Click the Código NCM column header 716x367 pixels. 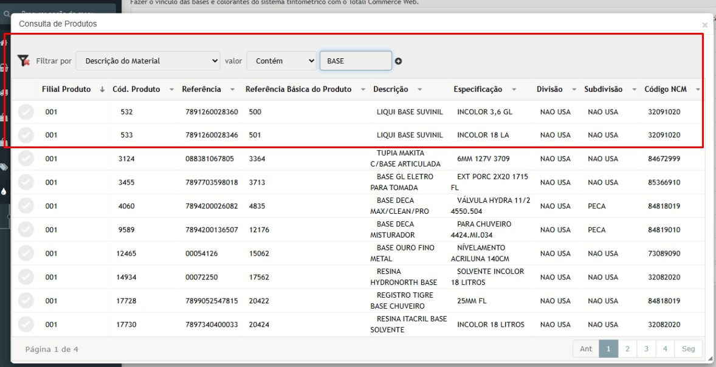pos(666,89)
